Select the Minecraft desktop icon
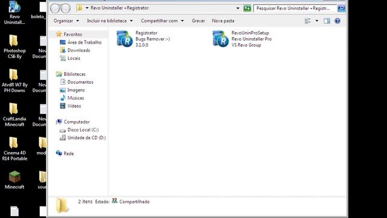This screenshot has width=387, height=218. [x=15, y=180]
